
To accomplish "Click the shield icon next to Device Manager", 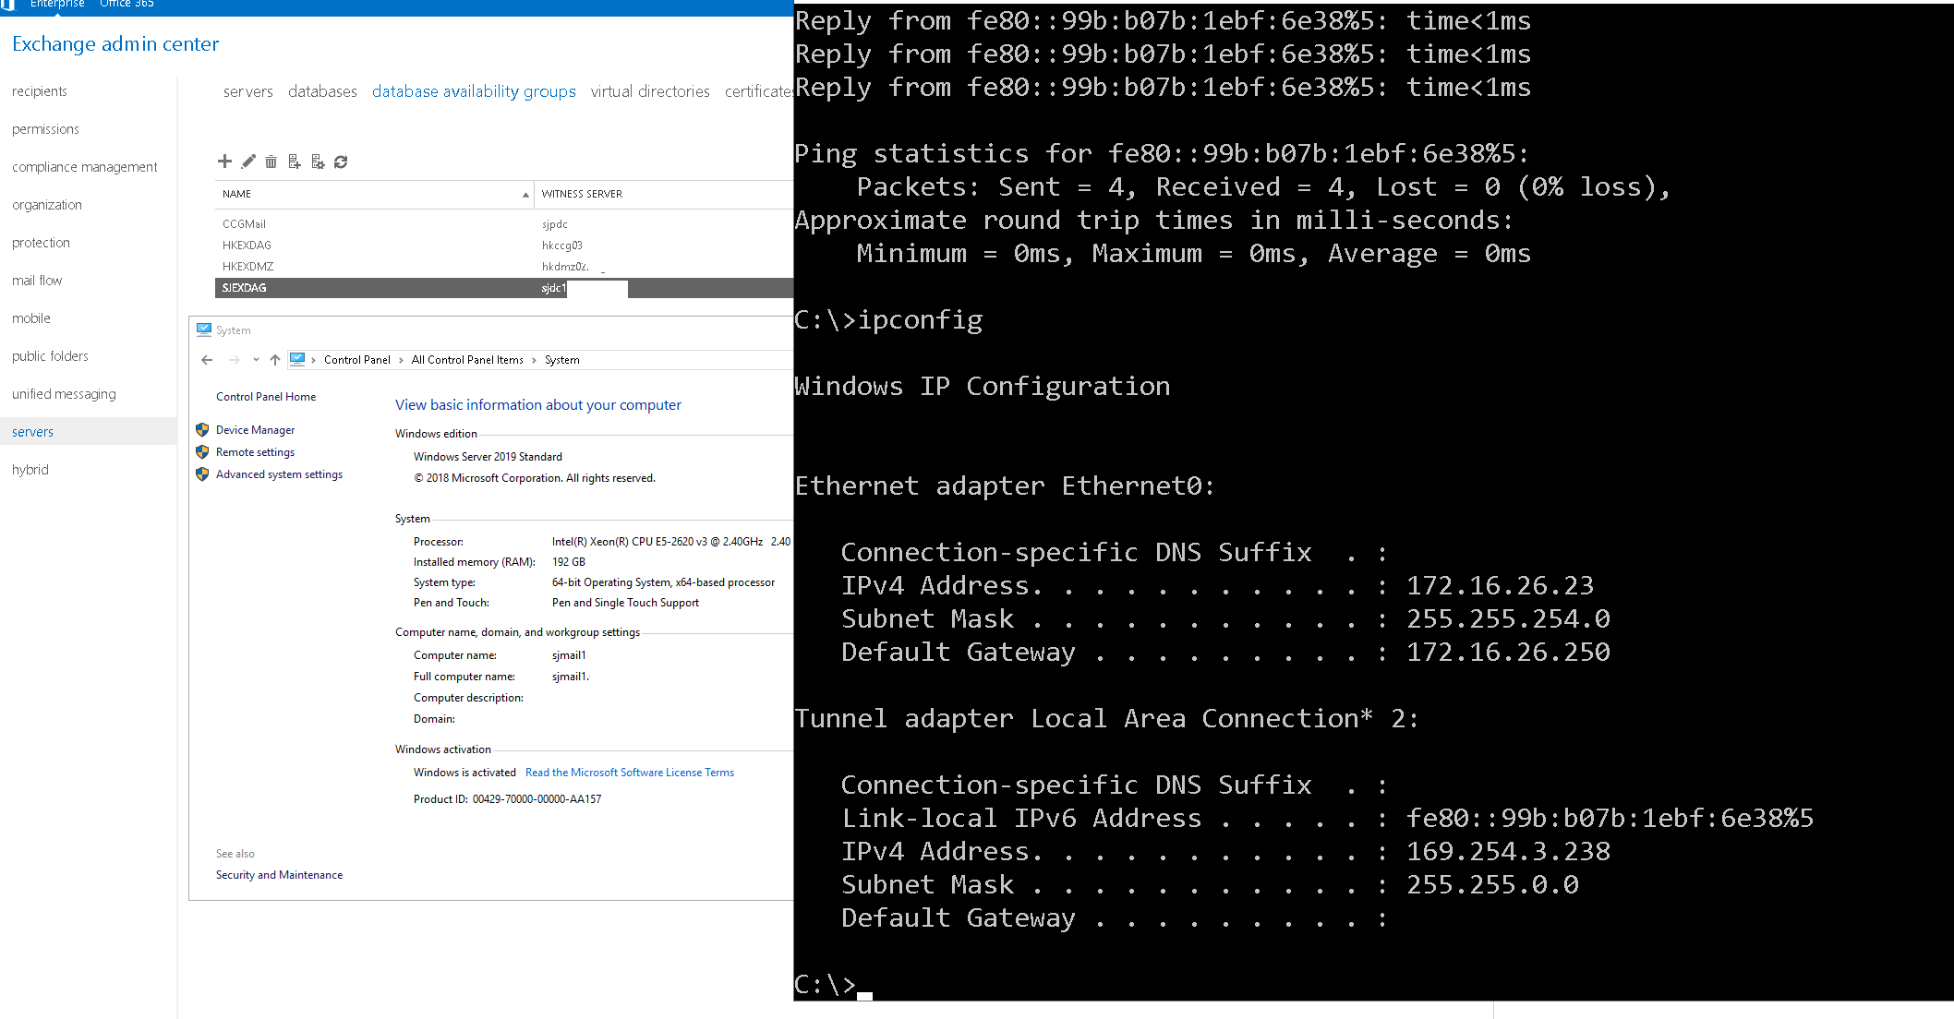I will [x=202, y=430].
